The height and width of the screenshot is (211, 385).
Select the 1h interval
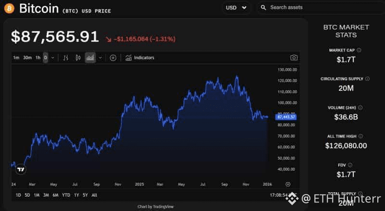38,58
